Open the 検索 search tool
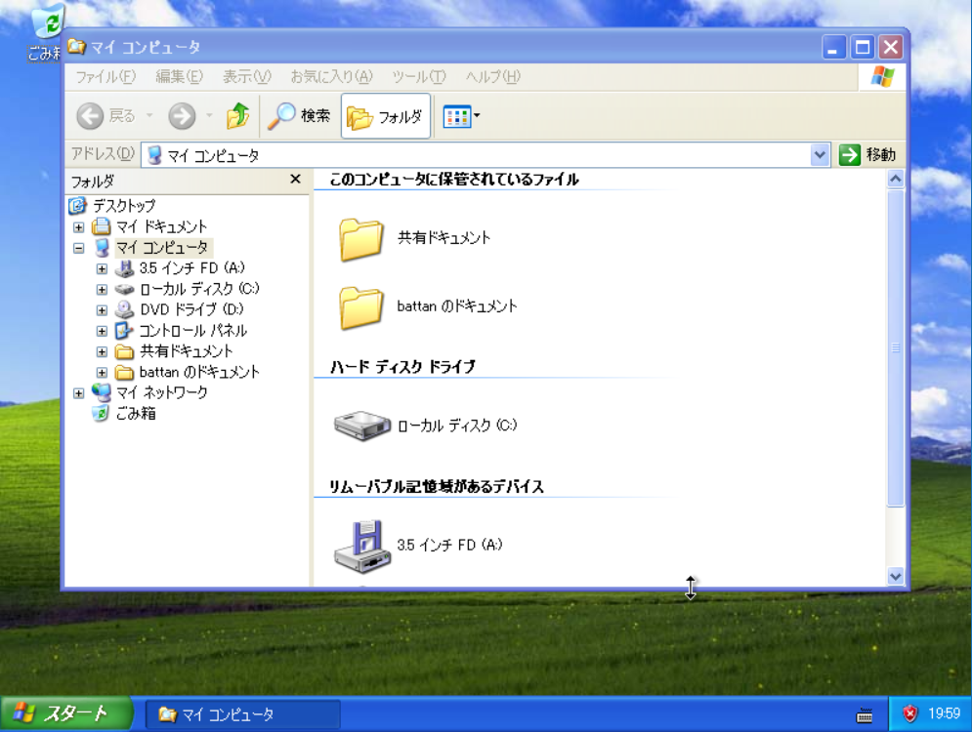Screen dimensions: 972x732 coord(299,116)
